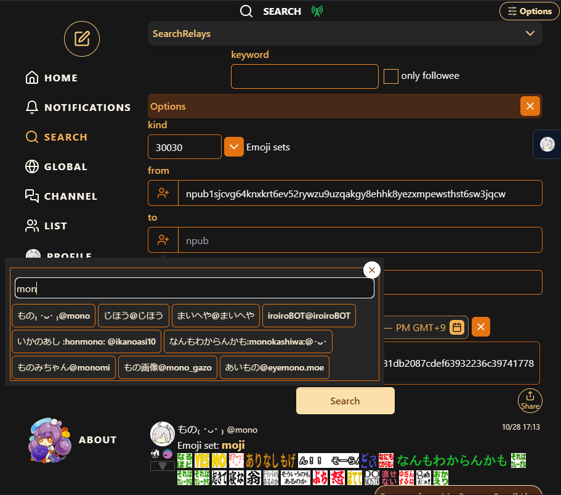Click the red 怒 emoji
561x495 pixels.
point(337,478)
